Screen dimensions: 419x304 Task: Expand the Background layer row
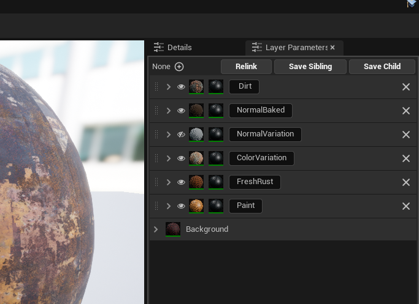(x=156, y=229)
